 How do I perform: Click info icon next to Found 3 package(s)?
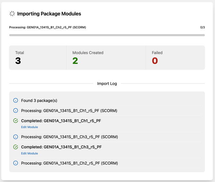pyautogui.click(x=16, y=100)
